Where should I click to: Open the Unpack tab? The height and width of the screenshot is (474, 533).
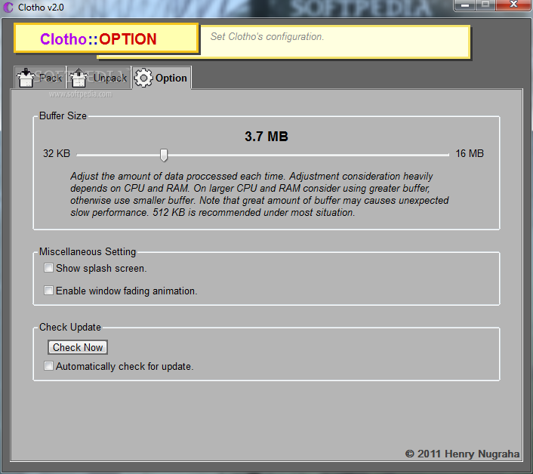coord(99,78)
